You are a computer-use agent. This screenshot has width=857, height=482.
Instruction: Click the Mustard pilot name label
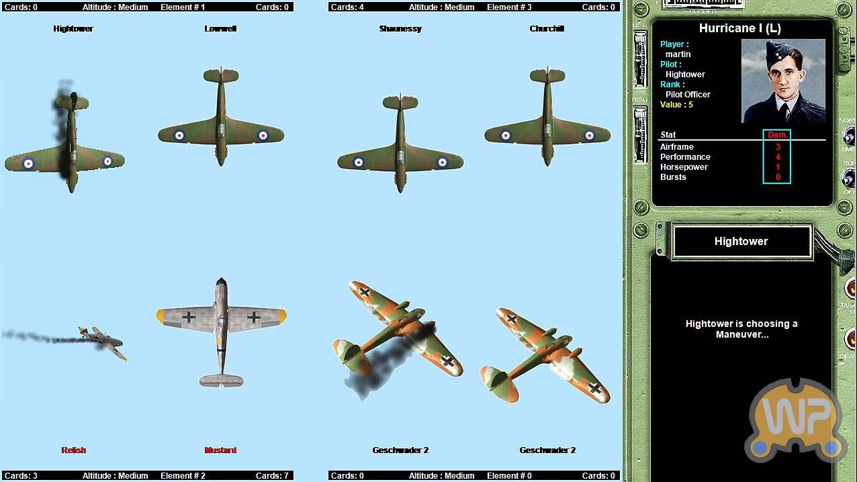click(220, 450)
